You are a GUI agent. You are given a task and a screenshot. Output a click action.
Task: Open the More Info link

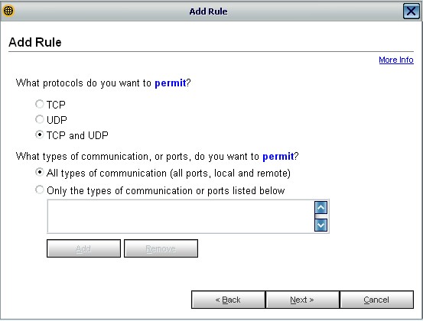pos(395,60)
